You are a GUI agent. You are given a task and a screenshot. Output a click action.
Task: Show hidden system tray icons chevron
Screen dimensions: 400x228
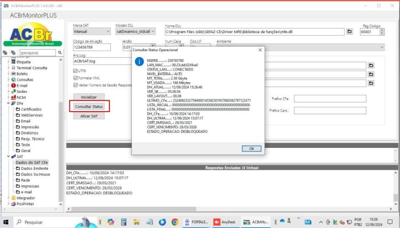321,222
